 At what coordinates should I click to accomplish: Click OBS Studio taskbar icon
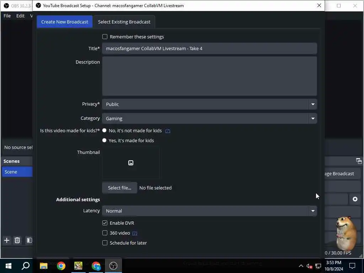click(x=113, y=266)
